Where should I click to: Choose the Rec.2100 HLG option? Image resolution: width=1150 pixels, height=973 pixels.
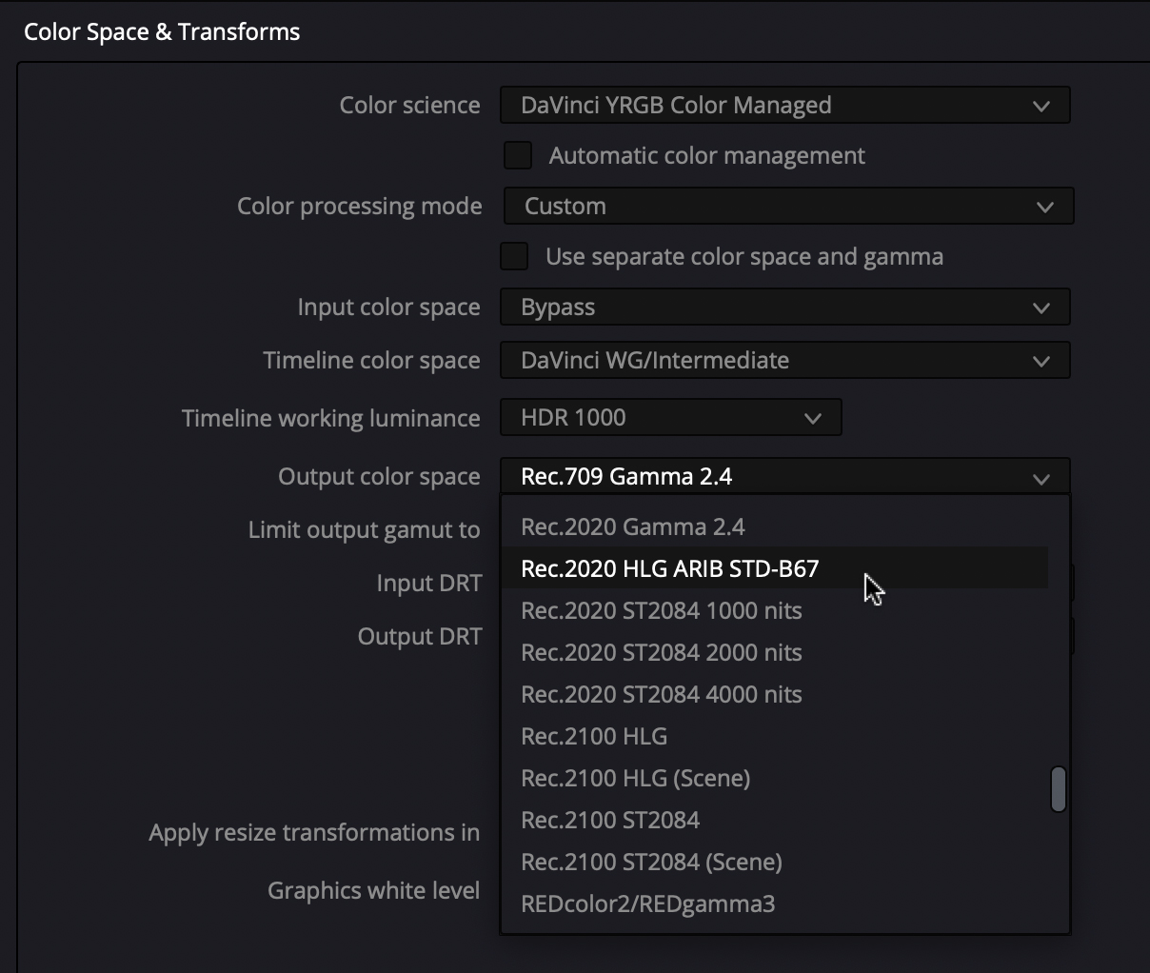click(x=774, y=736)
